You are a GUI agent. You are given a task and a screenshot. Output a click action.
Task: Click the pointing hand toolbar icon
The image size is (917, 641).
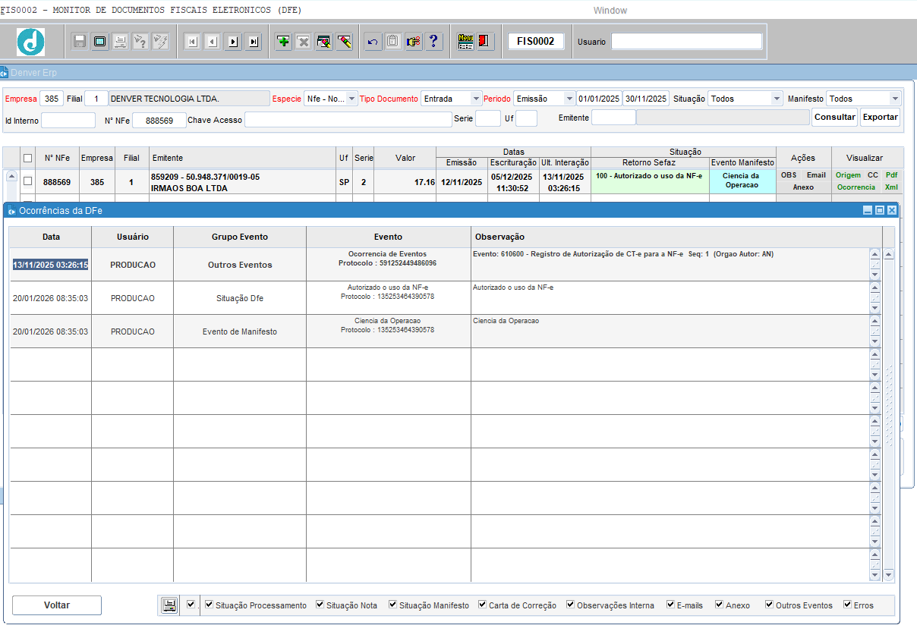pos(413,41)
